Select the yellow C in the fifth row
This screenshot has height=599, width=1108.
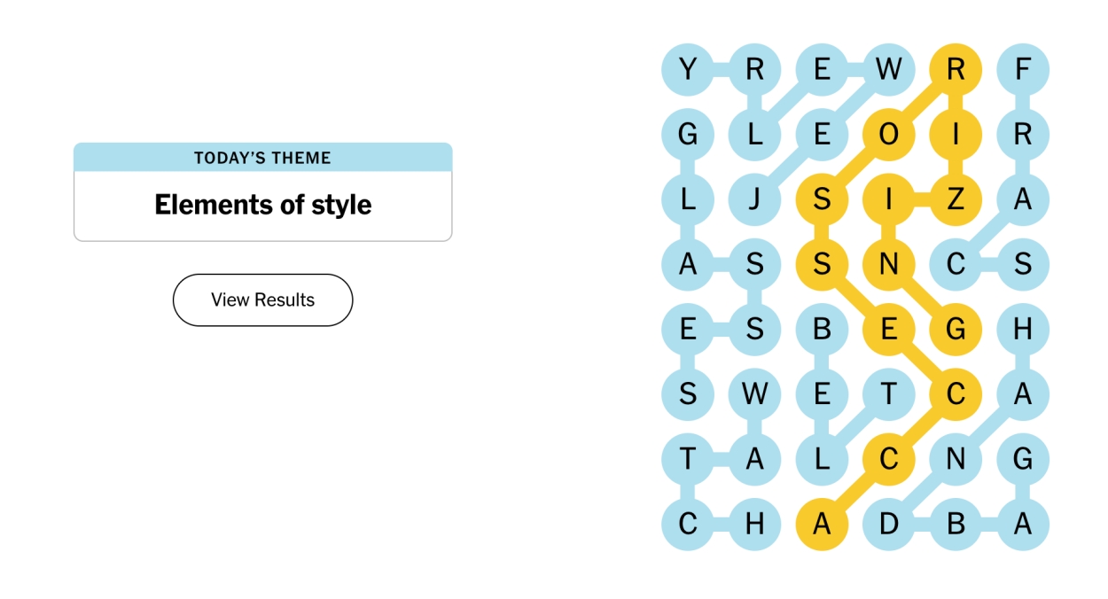(x=956, y=393)
